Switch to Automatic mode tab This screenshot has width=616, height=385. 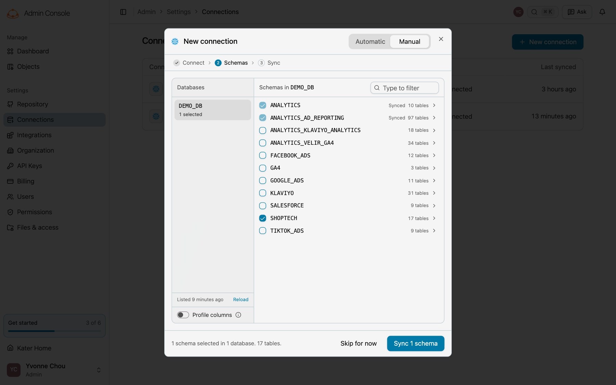pos(370,41)
